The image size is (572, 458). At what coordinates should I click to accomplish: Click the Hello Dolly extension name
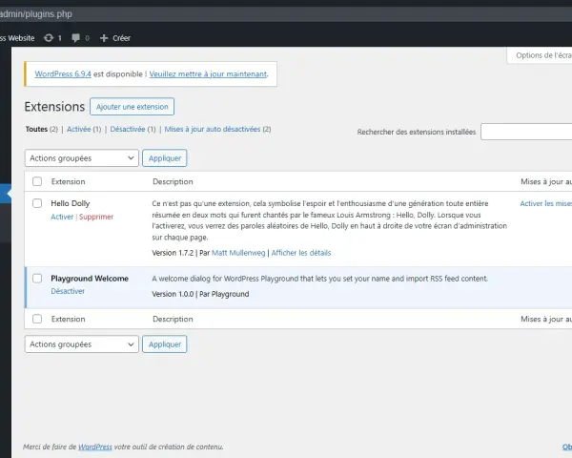tap(71, 203)
